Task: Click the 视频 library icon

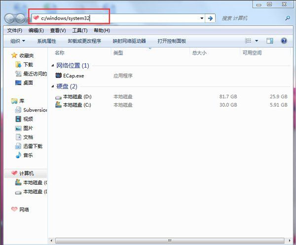Action: 18,119
